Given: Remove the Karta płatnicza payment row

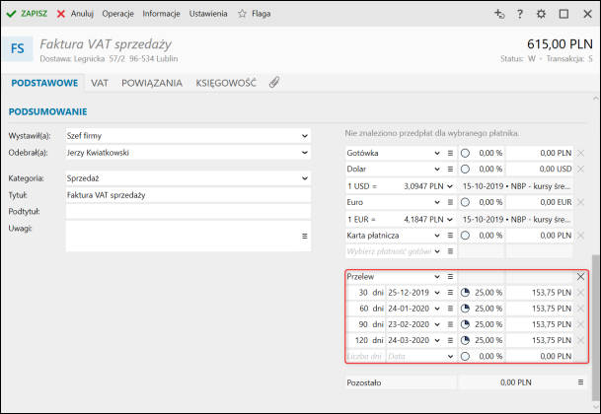Looking at the screenshot, I should click(x=580, y=236).
